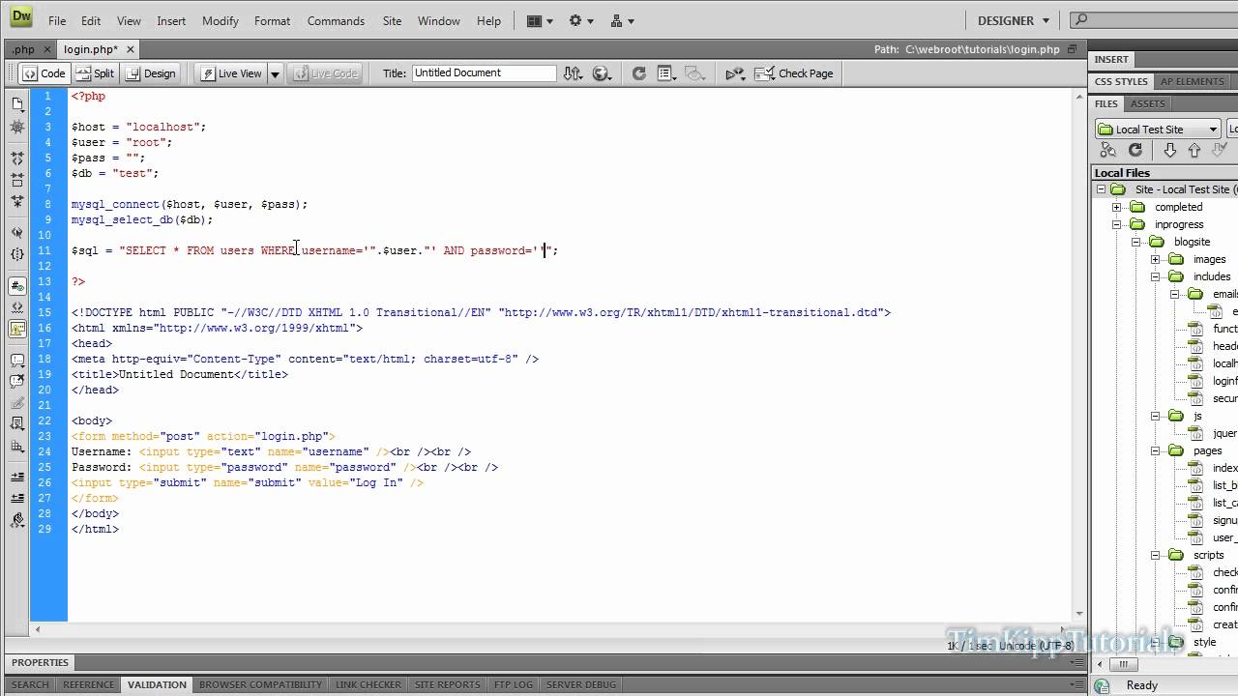Open the View Options dropdown
The image size is (1238, 696).
tap(665, 73)
